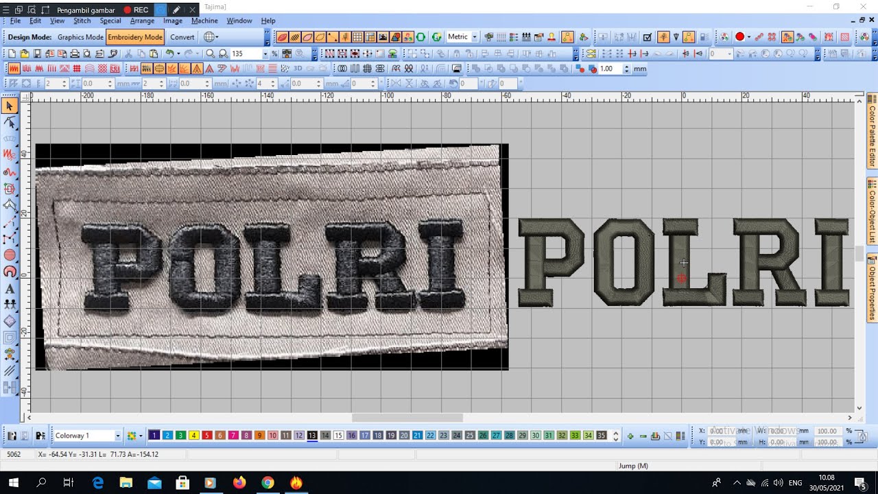Choose the Reshape Object tool
This screenshot has height=494, width=878.
click(x=10, y=122)
